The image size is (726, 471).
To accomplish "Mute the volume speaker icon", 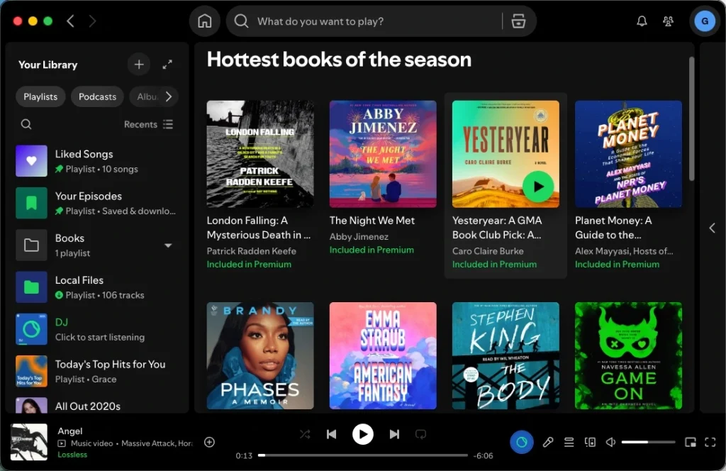I will (x=610, y=443).
